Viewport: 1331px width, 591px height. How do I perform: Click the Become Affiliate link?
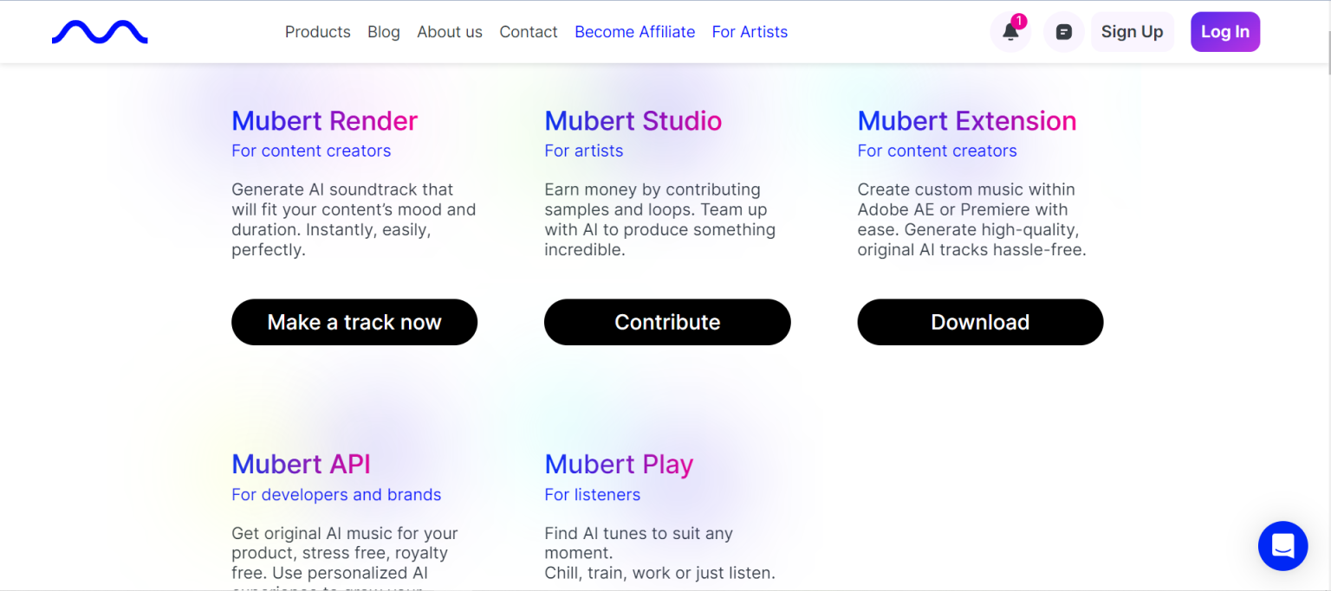[634, 32]
